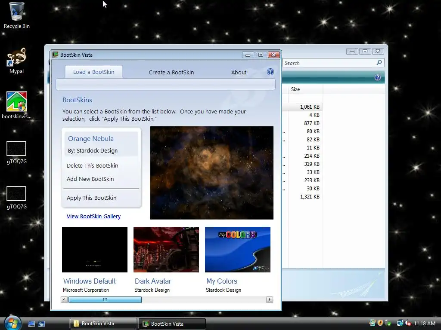Viewport: 441px width, 330px height.
Task: Click the Search field in the Explorer window
Action: click(x=329, y=63)
